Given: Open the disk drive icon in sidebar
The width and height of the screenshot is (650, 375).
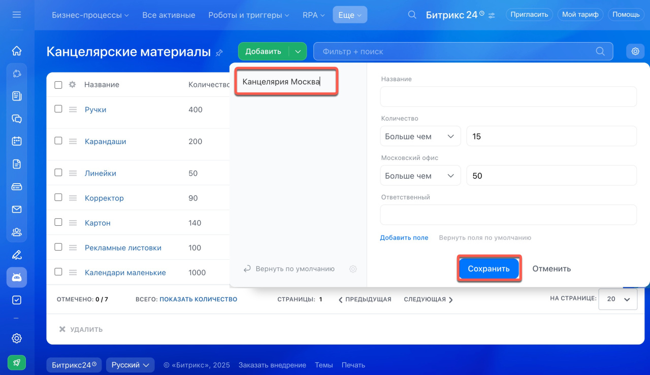Looking at the screenshot, I should point(17,187).
